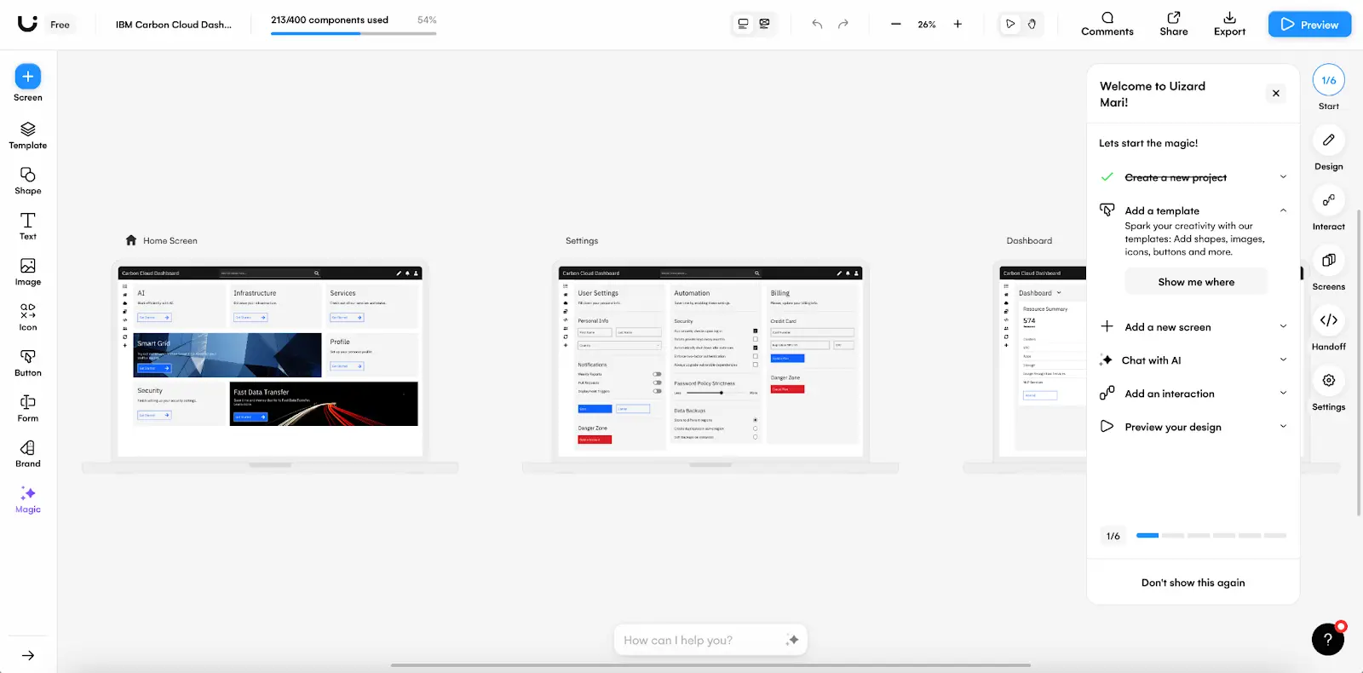Select the Button component tool
Screen dimensions: 1363x673
tap(28, 363)
